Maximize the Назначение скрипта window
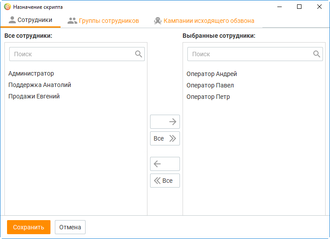The height and width of the screenshot is (239, 330). 299,7
